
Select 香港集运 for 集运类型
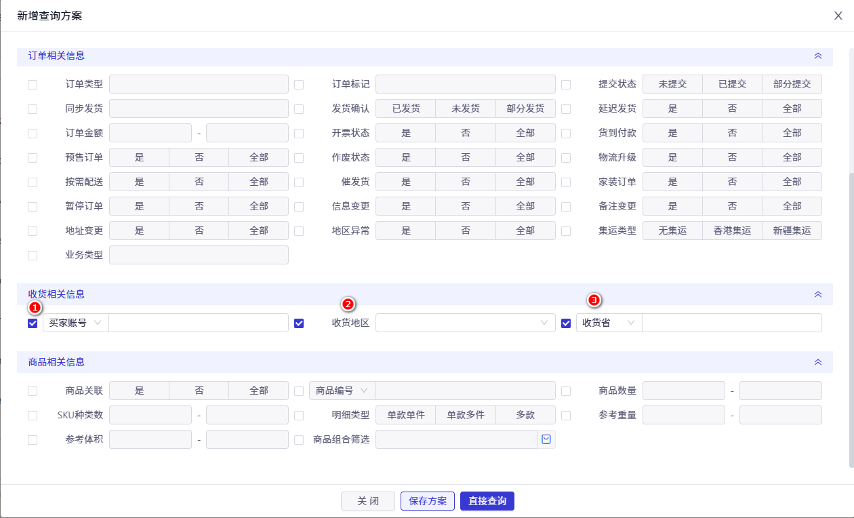coord(732,231)
